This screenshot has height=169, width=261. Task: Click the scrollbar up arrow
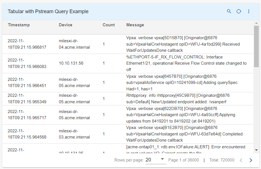[256, 22]
